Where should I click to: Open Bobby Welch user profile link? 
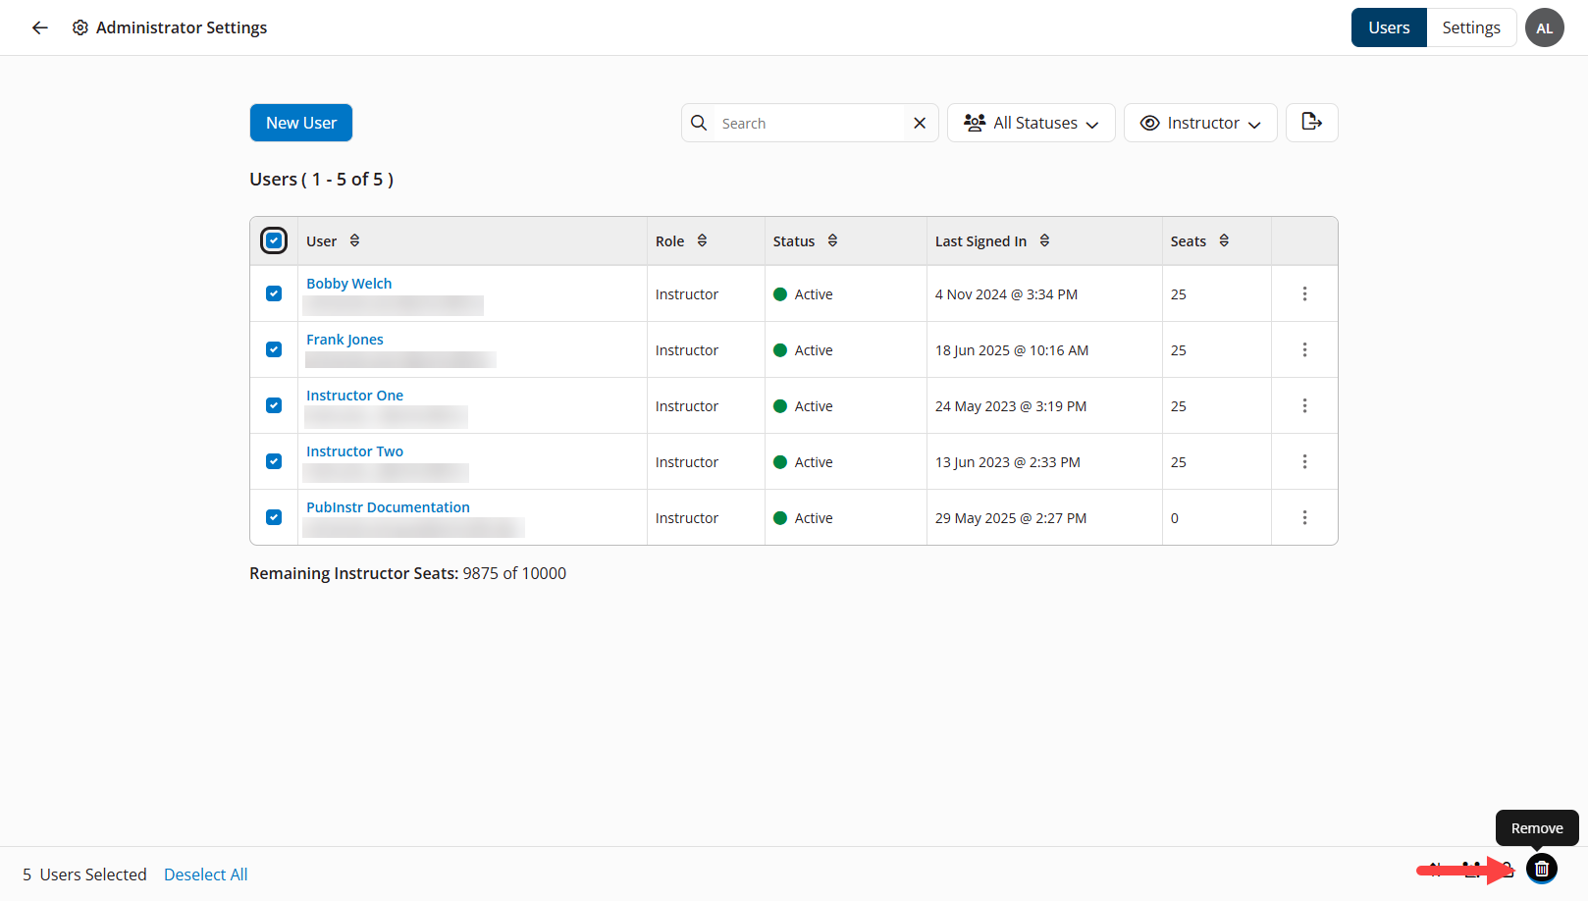(348, 284)
